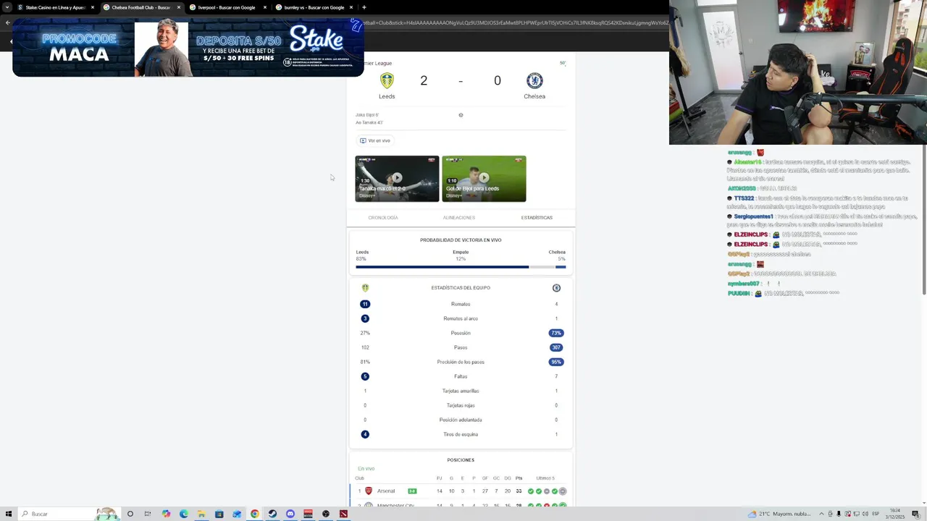This screenshot has height=521, width=927.
Task: Open Steam from the taskbar
Action: point(272,514)
